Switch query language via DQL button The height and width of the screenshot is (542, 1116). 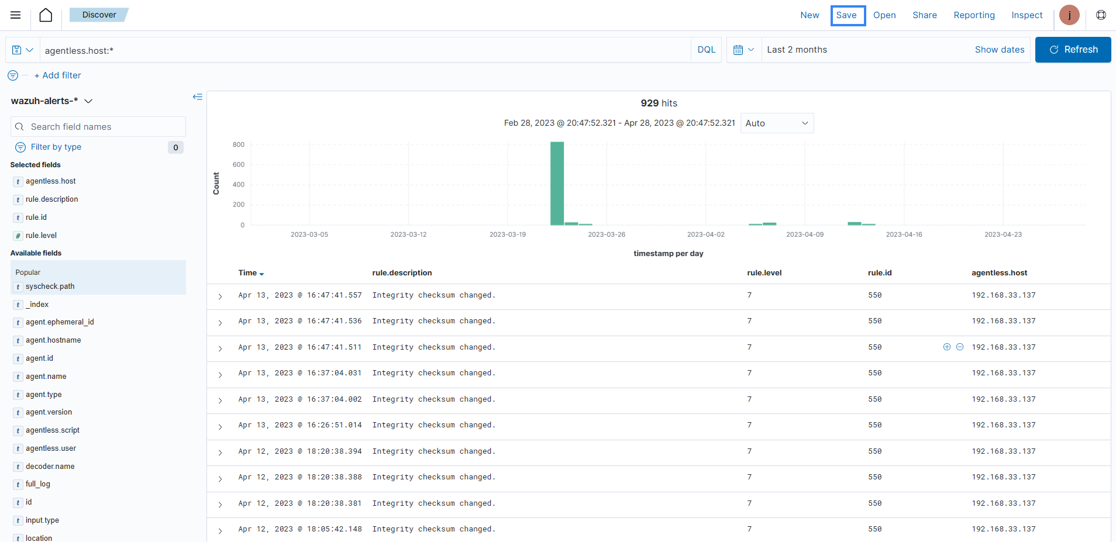point(706,50)
